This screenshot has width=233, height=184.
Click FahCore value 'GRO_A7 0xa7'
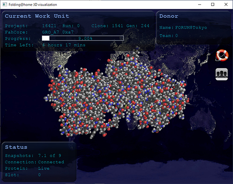point(58,32)
